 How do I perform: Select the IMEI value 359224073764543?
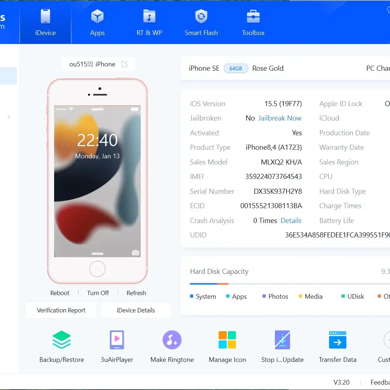273,176
